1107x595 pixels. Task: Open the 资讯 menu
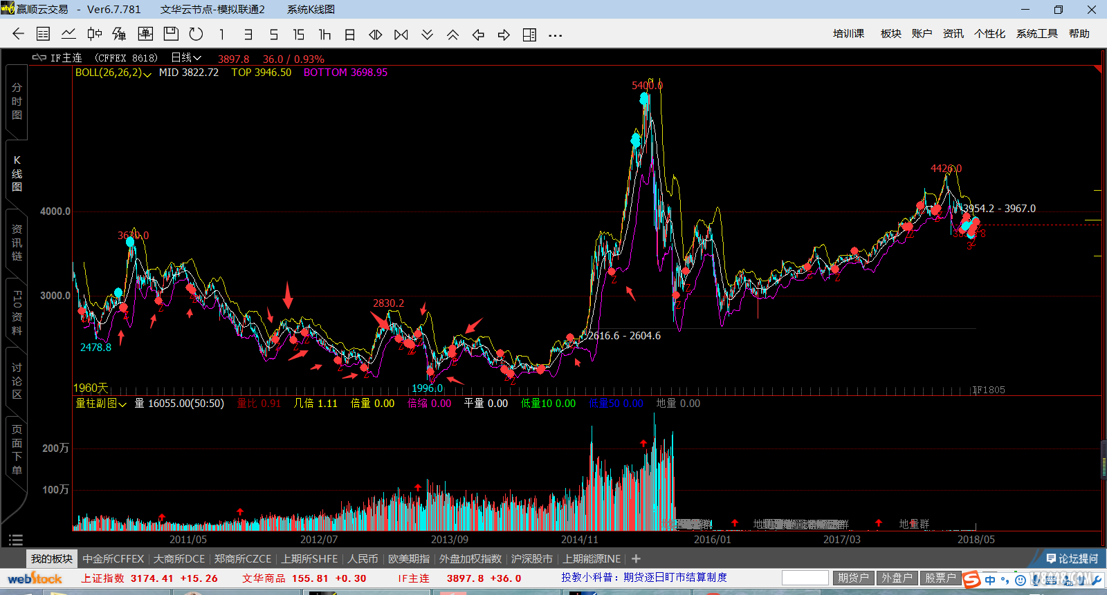(953, 34)
